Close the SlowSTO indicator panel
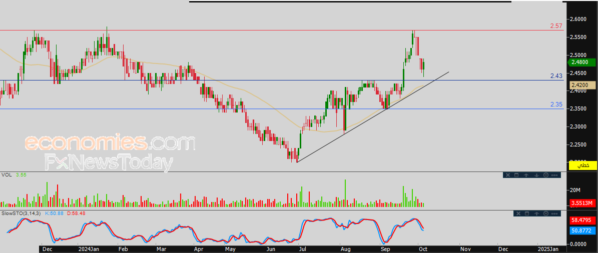 point(518,213)
